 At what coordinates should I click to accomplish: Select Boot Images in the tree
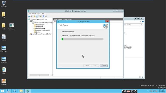pyautogui.click(x=40, y=27)
